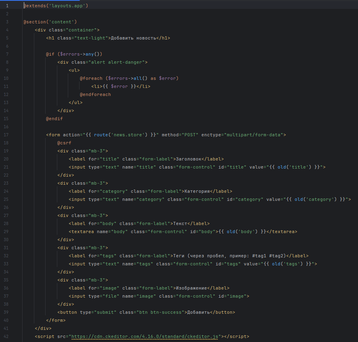Click the "multipart/form-data" enctype value

(x=253, y=135)
